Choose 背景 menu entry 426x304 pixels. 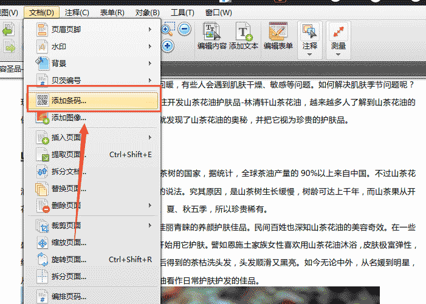point(92,64)
